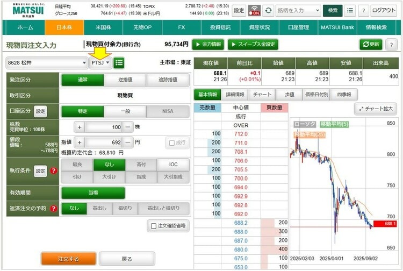The width and height of the screenshot is (403, 271).
Task: Click the circular refresh icon in header
Action: coord(268,11)
